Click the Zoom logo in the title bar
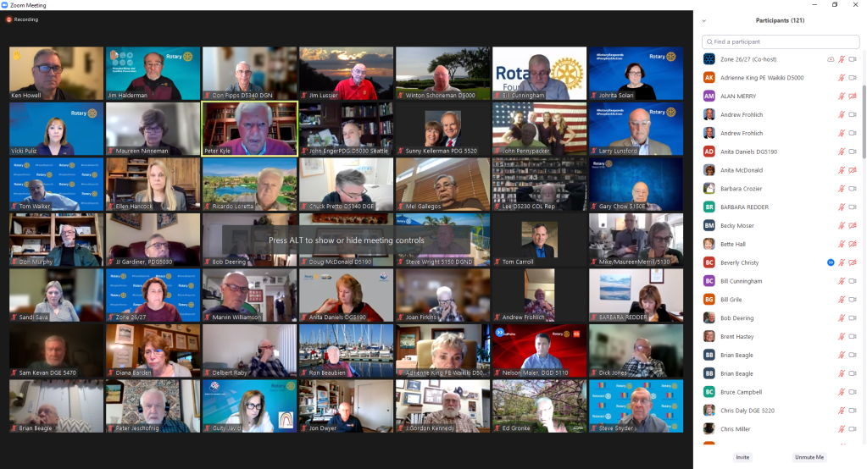Screen dimensions: 867x469 pos(5,5)
